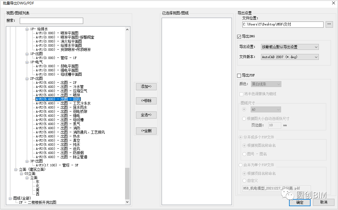
Task: Select A-F1(0.000) - 喷淋平面图 view
Action: (57, 33)
